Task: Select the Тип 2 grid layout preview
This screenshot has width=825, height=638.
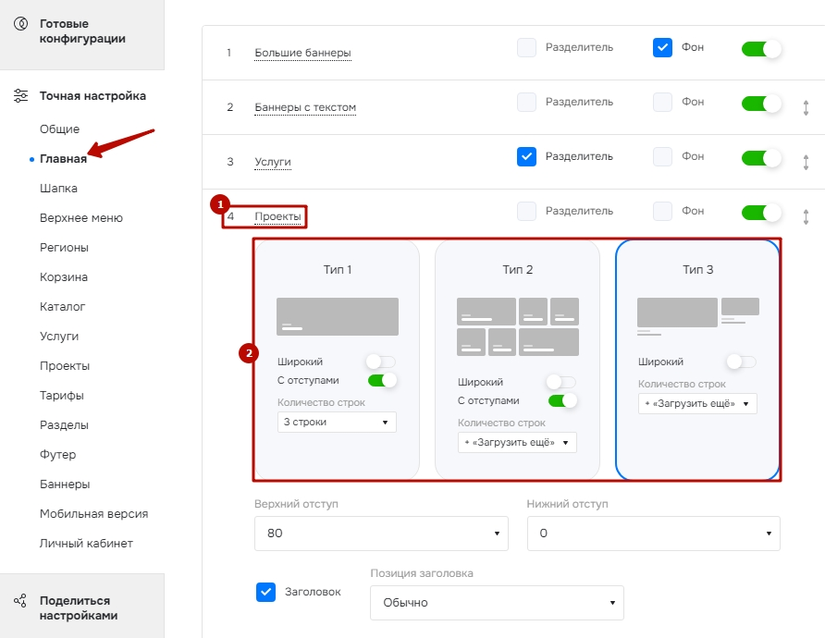Action: point(518,326)
